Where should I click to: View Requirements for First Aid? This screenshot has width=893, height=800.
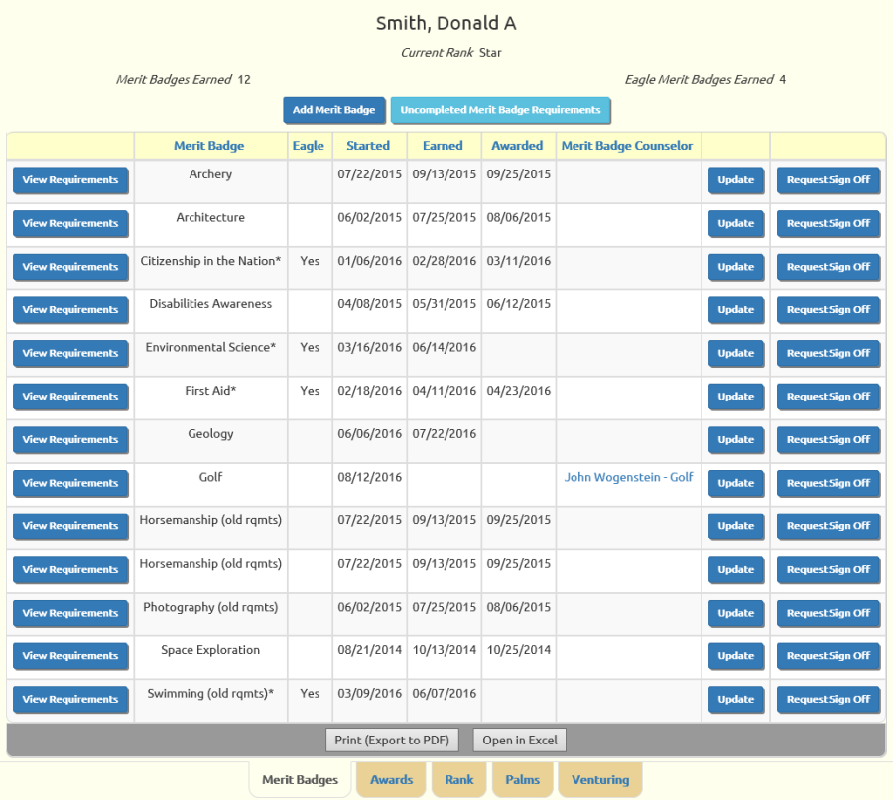[x=70, y=397]
